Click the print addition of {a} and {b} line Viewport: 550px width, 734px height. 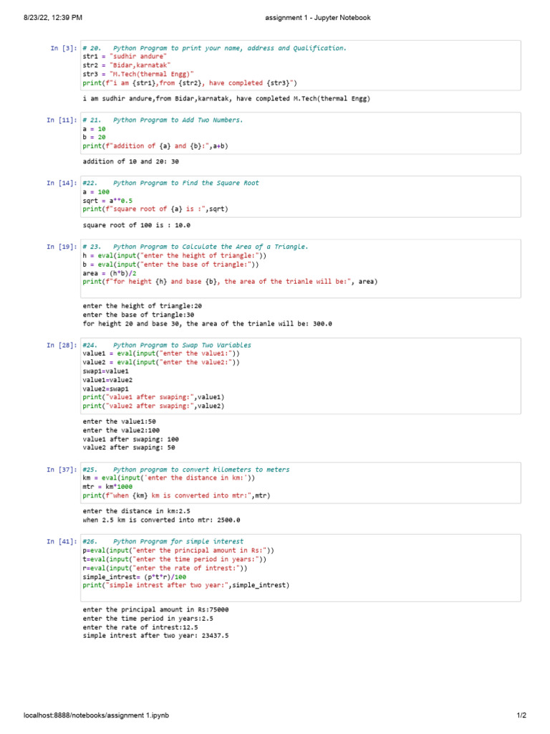pos(155,146)
